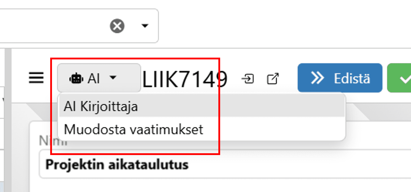Click the robot icon on AI button

pyautogui.click(x=76, y=79)
